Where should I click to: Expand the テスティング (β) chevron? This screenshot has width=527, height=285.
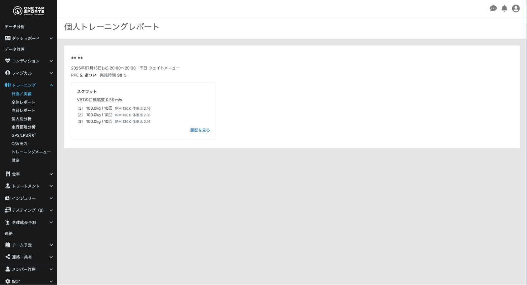pyautogui.click(x=51, y=210)
